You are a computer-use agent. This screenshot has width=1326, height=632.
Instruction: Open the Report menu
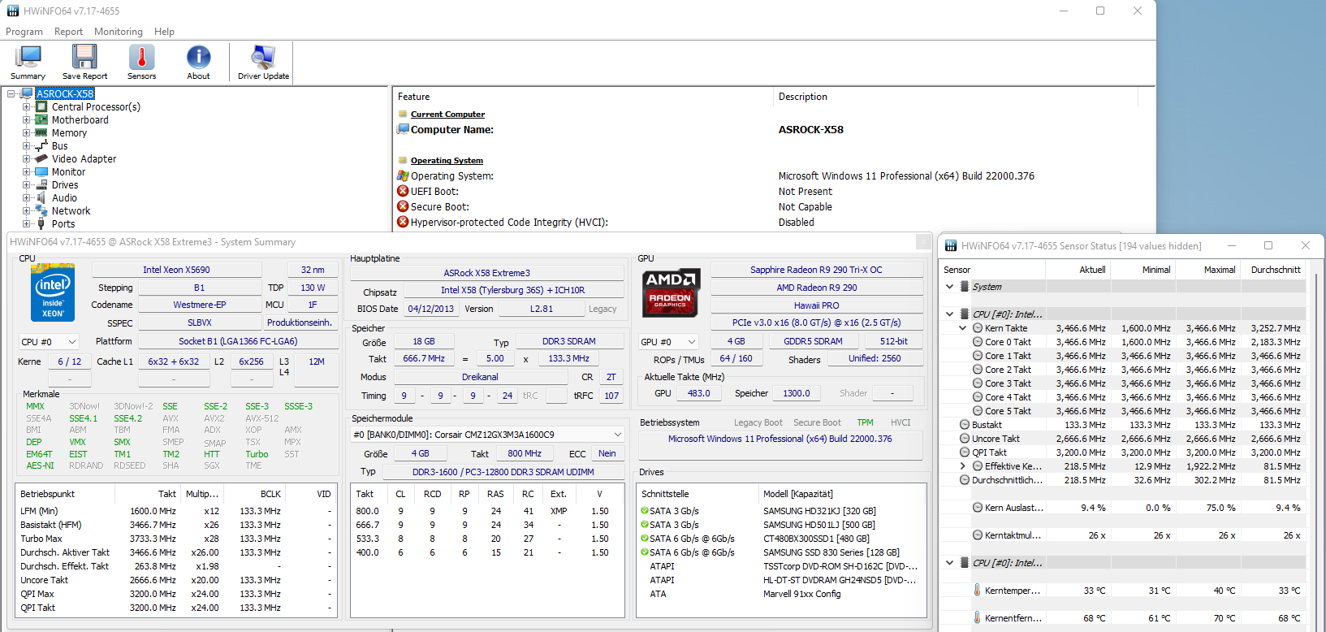(68, 32)
